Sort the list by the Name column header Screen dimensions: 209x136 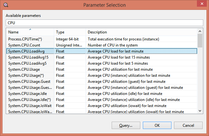(x=30, y=32)
